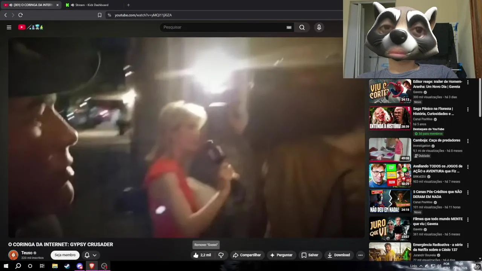Open 5 Cenas Pós-Créditos video thumbnail

tap(390, 201)
